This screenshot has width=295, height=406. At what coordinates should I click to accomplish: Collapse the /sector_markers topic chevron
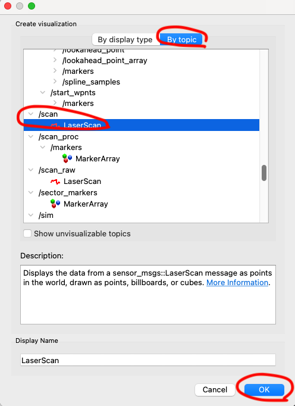coord(31,192)
